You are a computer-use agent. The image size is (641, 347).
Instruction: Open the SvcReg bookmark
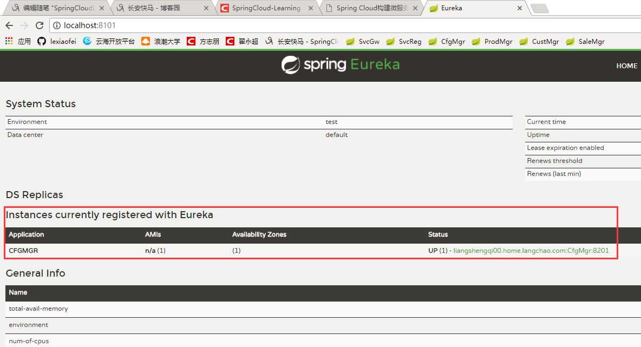[x=404, y=42]
